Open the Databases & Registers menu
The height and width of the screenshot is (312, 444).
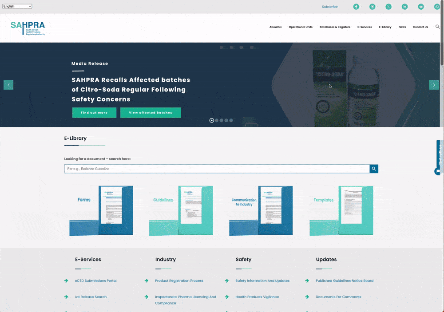(x=335, y=27)
